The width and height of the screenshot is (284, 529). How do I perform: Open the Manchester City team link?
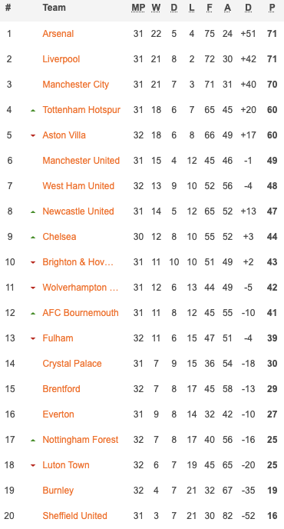[75, 85]
